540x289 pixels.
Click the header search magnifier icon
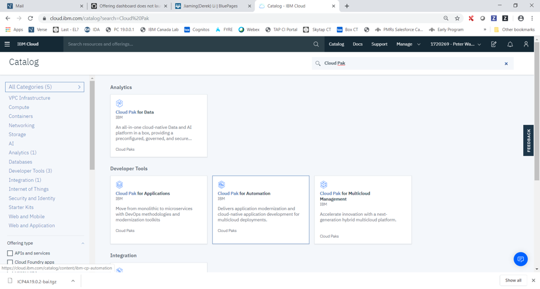316,44
